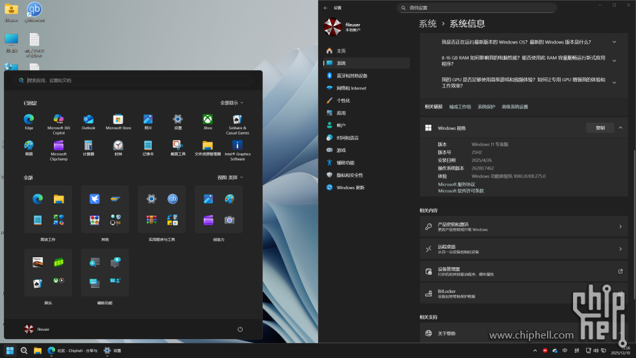
Task: Open the BitLocker row
Action: 524,294
